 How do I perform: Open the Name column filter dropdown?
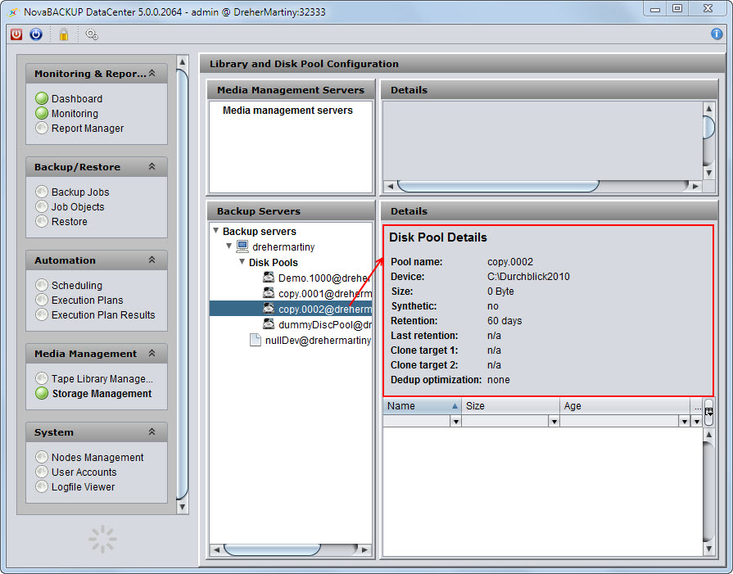(456, 422)
